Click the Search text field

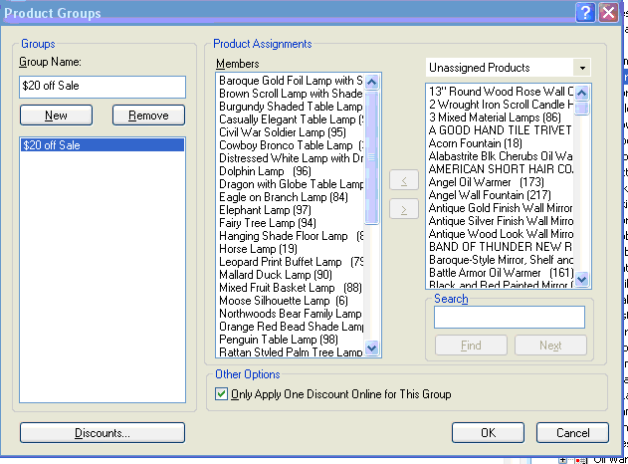click(x=509, y=317)
